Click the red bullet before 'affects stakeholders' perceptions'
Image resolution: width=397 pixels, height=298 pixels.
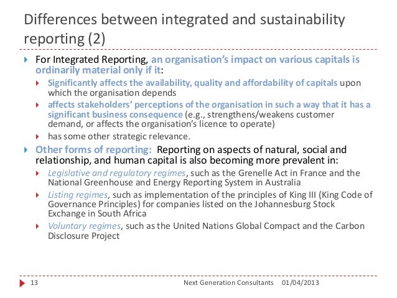click(x=37, y=105)
